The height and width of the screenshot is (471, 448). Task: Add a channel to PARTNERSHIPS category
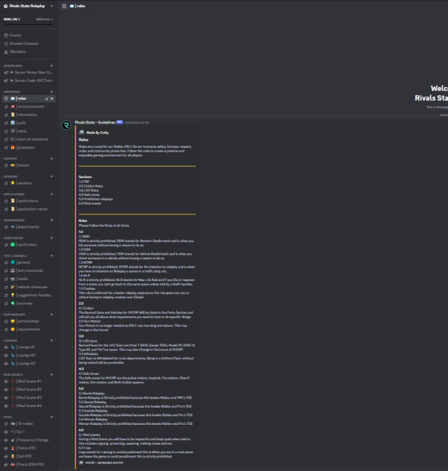tap(51, 315)
